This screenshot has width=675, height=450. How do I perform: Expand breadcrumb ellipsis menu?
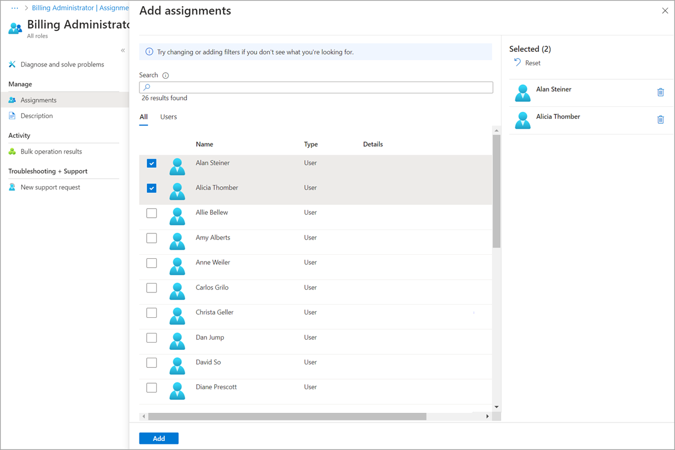(x=15, y=8)
